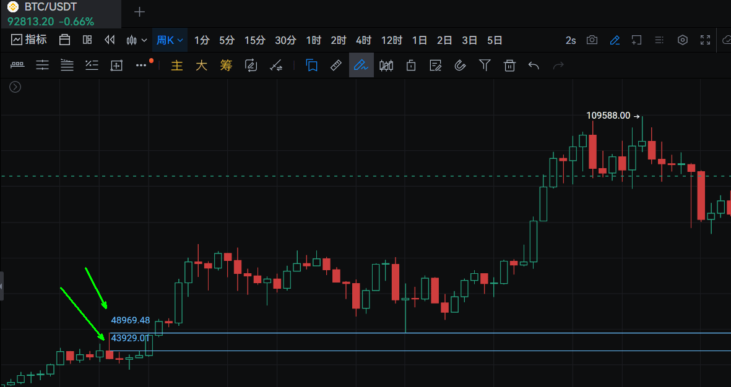This screenshot has height=387, width=731.
Task: Select the ruler measurement tool
Action: click(336, 65)
